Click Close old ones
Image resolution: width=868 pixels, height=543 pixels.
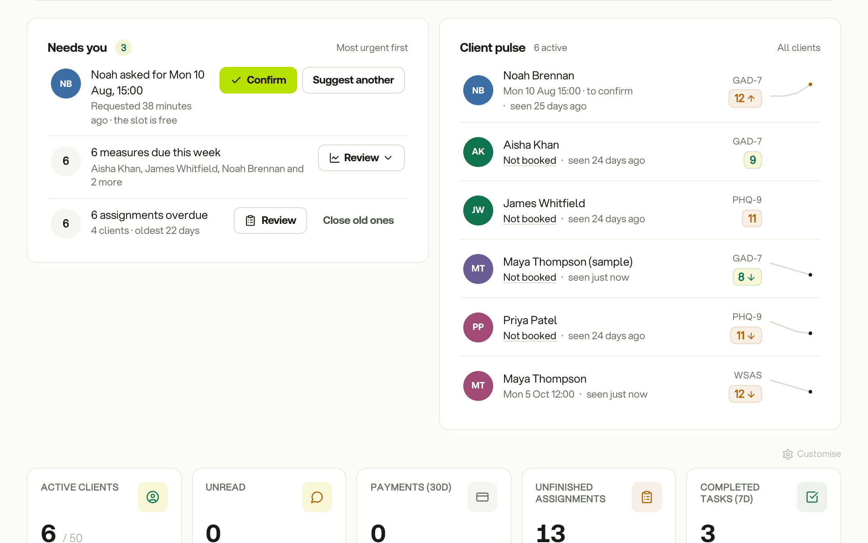[358, 221]
